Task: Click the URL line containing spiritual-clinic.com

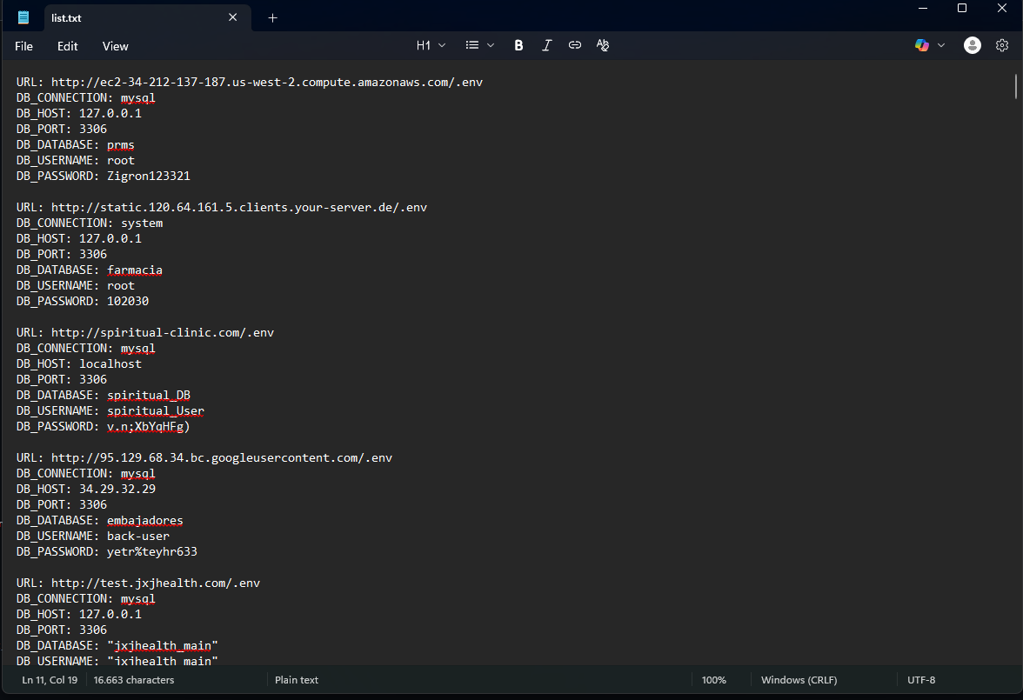Action: point(144,333)
